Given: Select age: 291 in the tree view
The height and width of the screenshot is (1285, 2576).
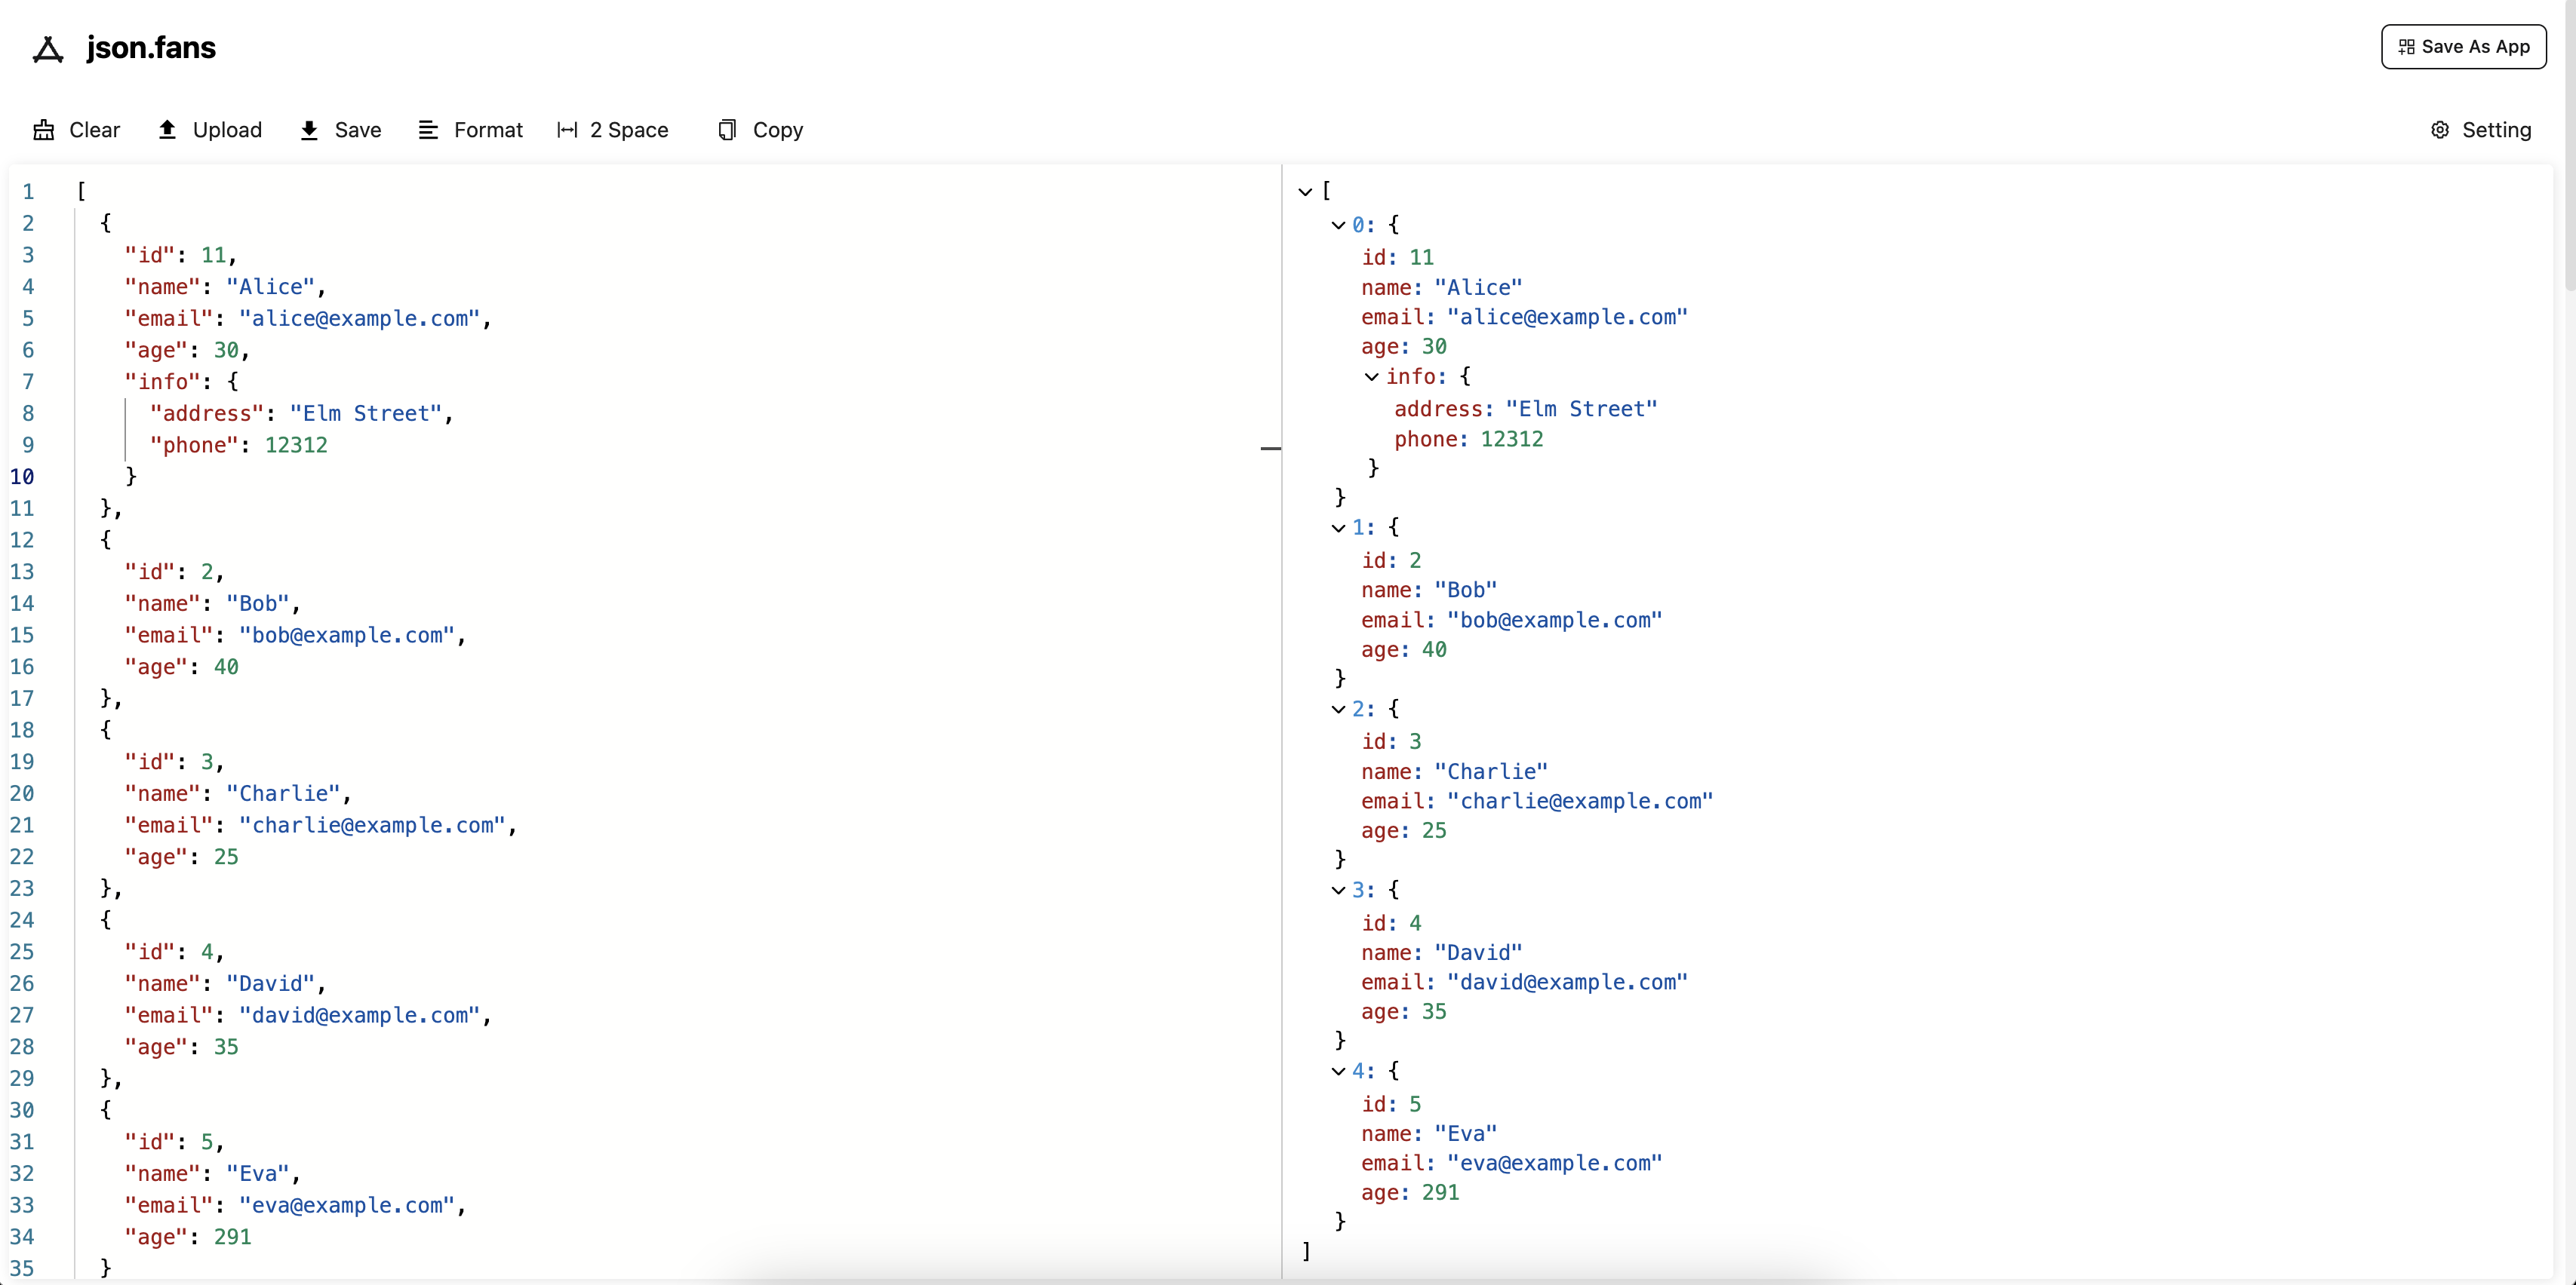Looking at the screenshot, I should click(x=1410, y=1193).
